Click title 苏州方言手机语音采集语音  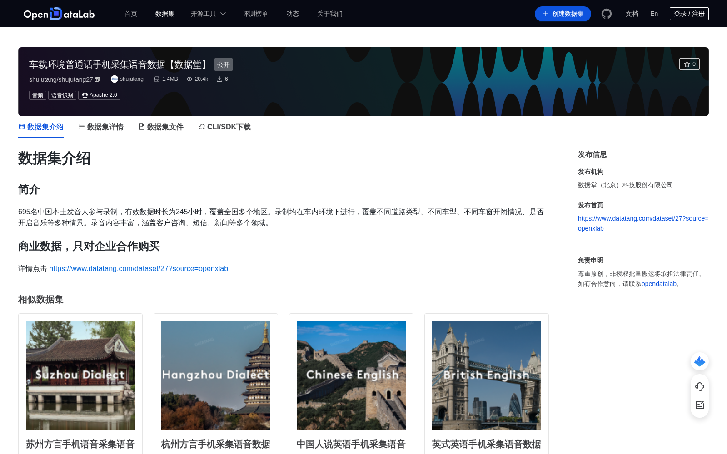(x=80, y=444)
